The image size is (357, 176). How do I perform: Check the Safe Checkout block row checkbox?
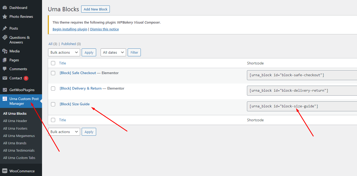(x=53, y=73)
